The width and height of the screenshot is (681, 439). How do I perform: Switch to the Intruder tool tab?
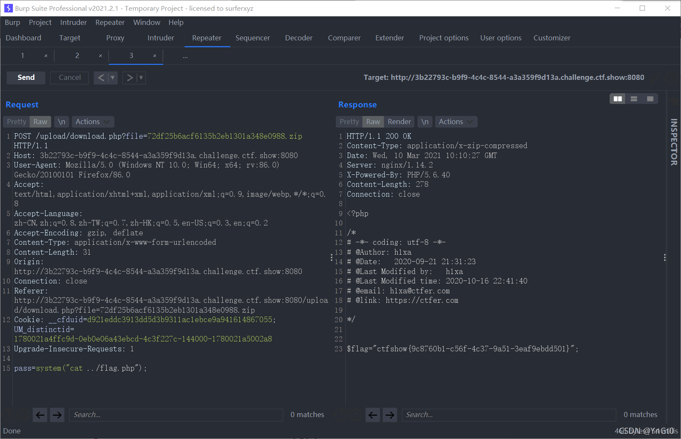[x=161, y=38]
